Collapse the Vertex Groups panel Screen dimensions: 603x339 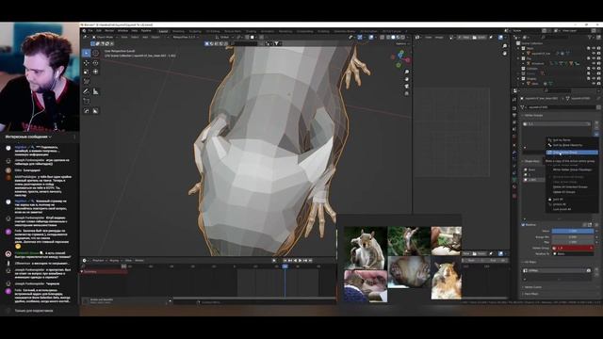click(533, 115)
